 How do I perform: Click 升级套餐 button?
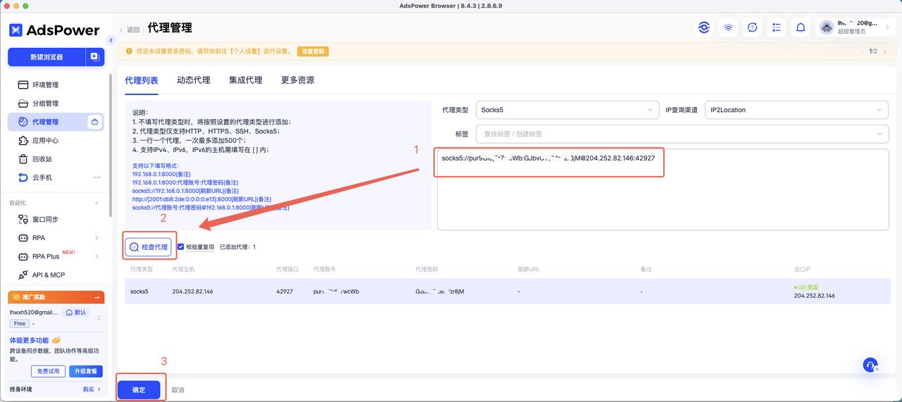[86, 371]
